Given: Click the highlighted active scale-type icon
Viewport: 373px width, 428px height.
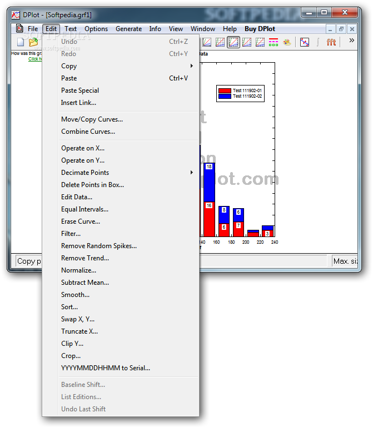Looking at the screenshot, I should 233,42.
